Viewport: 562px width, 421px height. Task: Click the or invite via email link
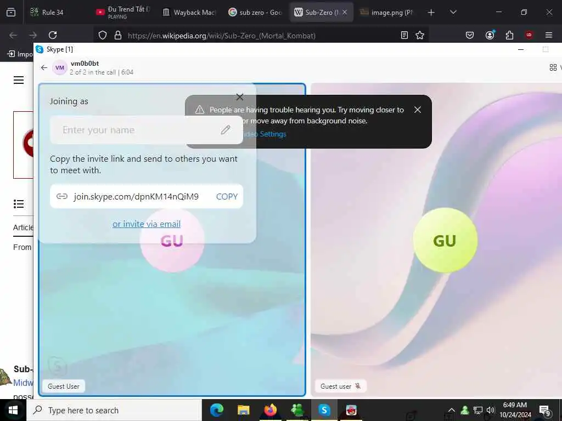tap(146, 224)
